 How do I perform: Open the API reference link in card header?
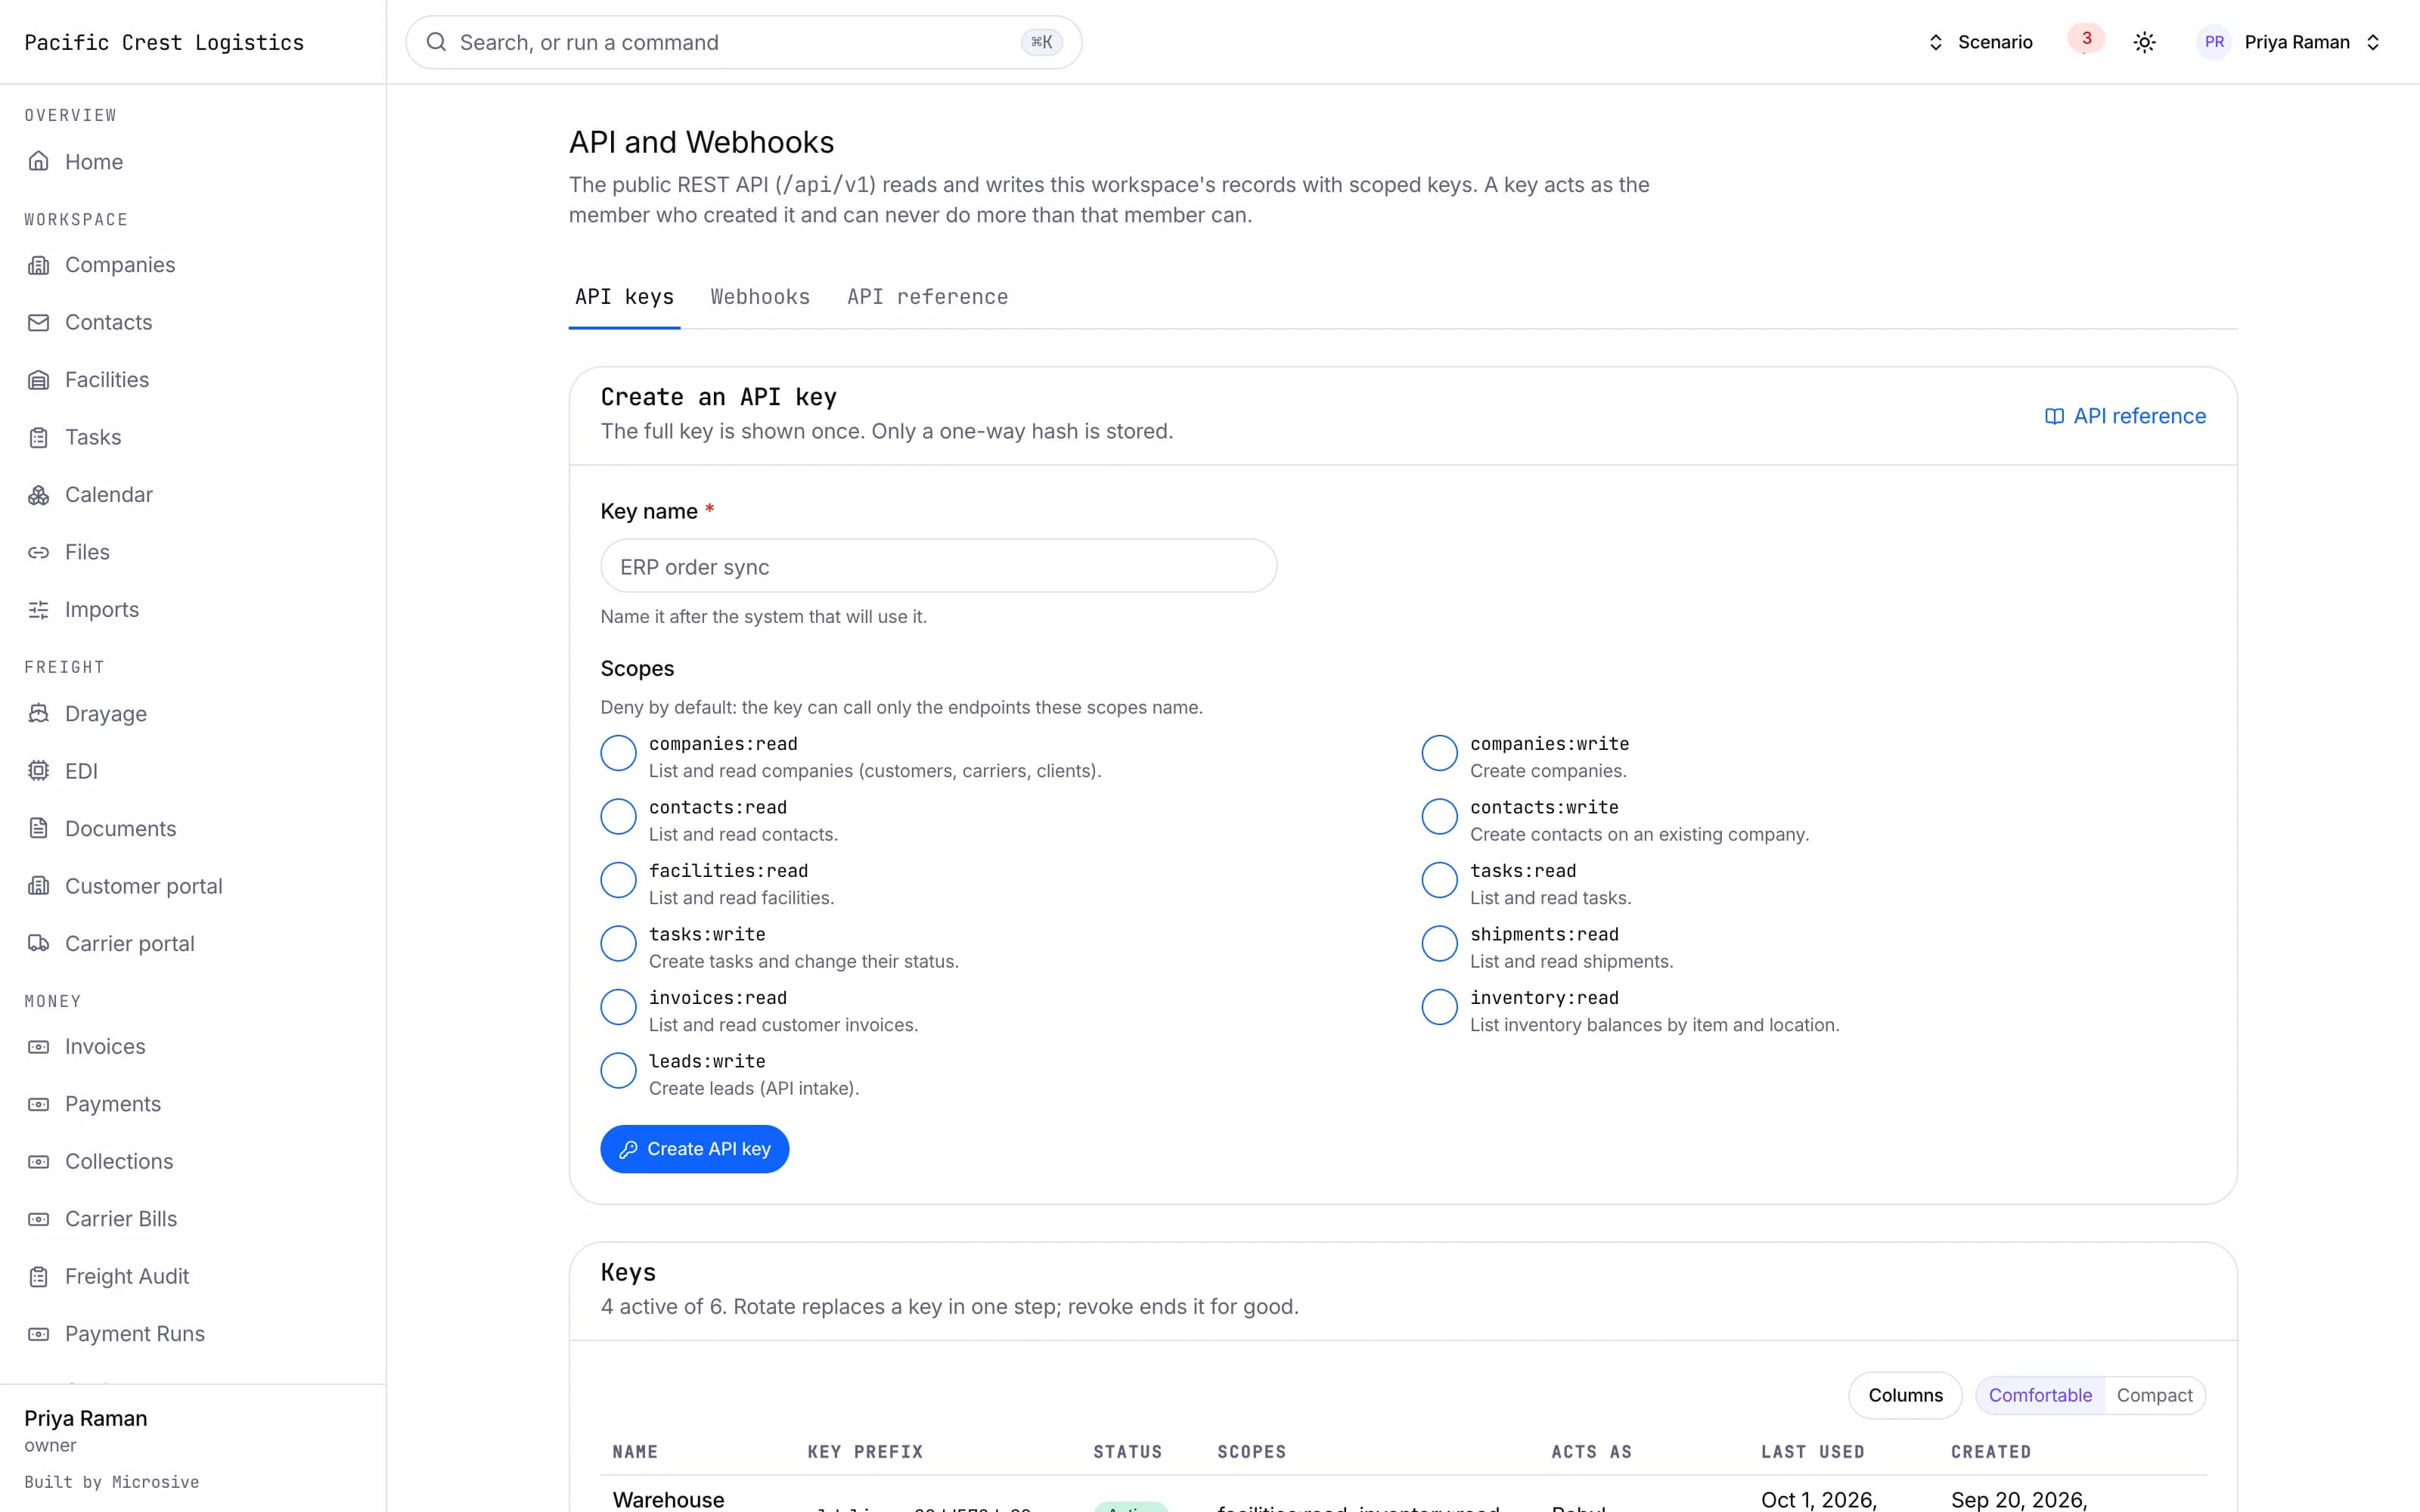click(x=2125, y=416)
